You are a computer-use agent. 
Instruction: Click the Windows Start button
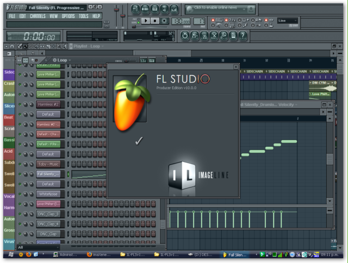pyautogui.click(x=11, y=254)
